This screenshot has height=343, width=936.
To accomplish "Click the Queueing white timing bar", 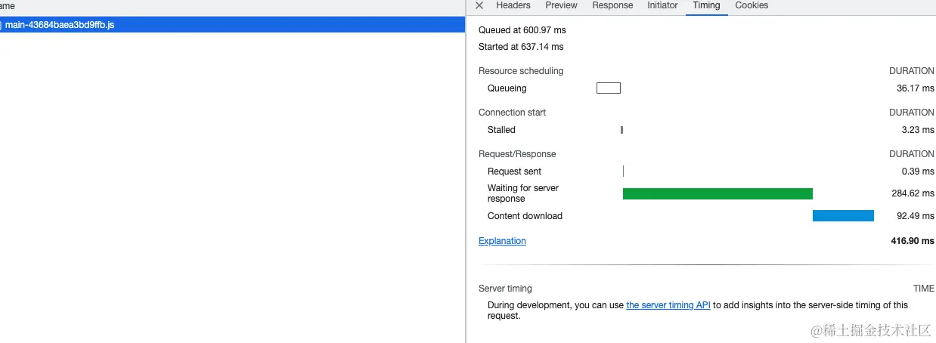I will [609, 88].
